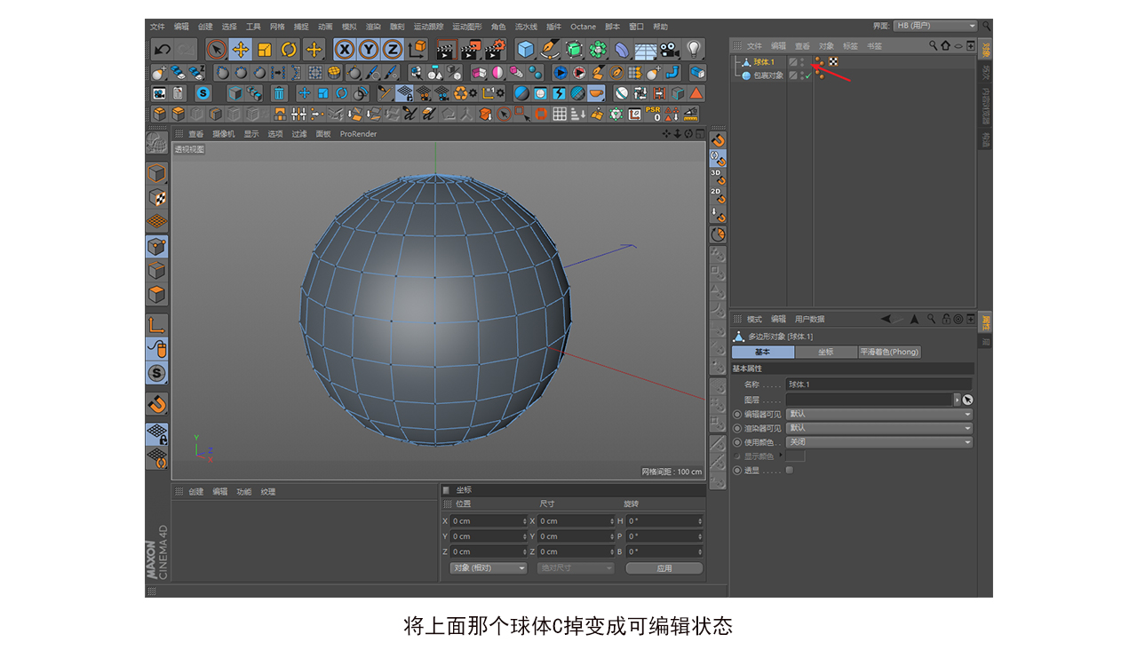Click the left palette S snap icon
This screenshot has width=1137, height=658.
tap(157, 373)
